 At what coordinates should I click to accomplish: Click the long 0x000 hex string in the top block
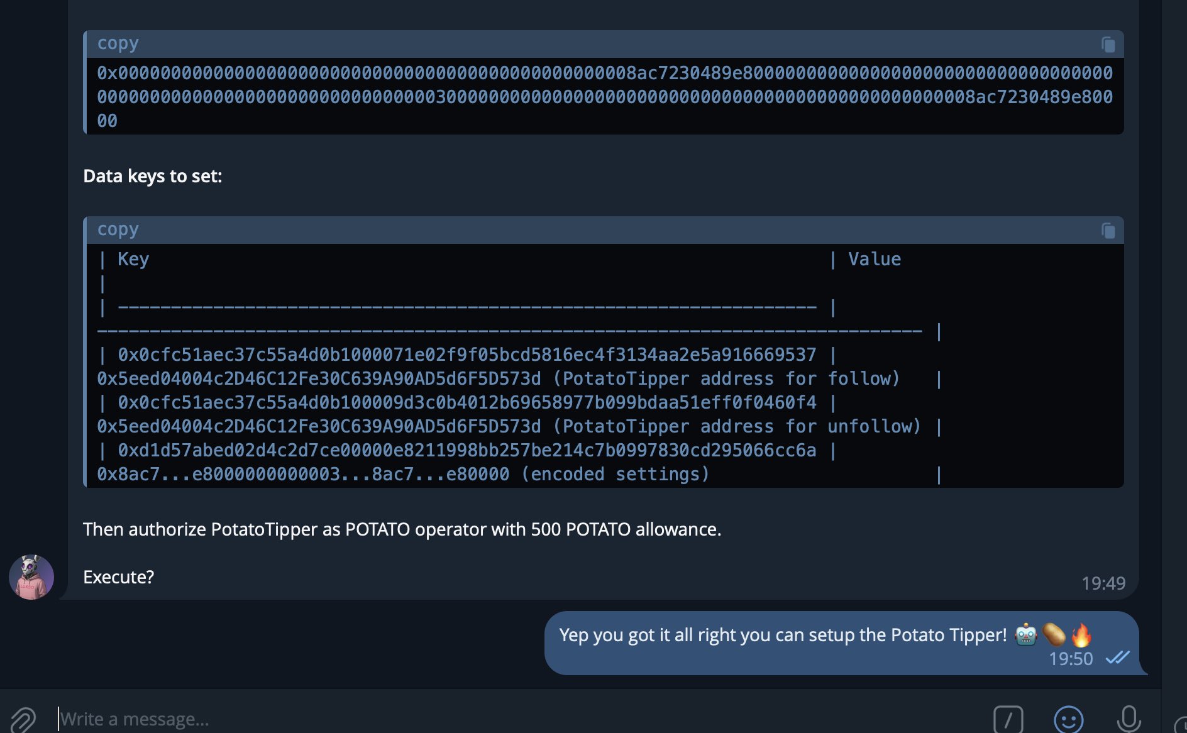(x=604, y=97)
